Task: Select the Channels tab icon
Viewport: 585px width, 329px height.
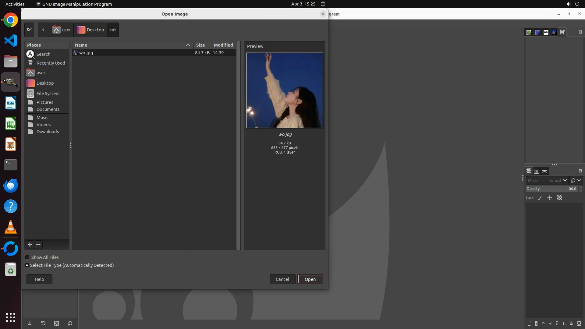Action: [x=537, y=171]
